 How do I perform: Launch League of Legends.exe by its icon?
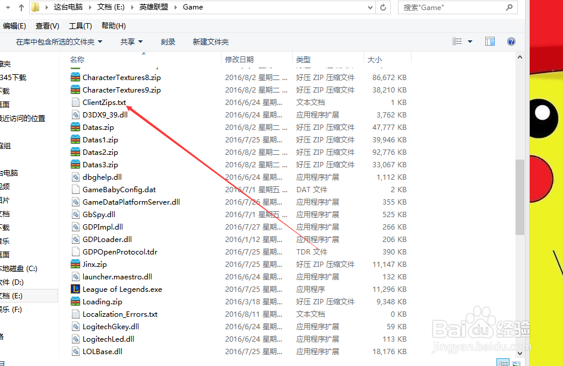tap(75, 289)
